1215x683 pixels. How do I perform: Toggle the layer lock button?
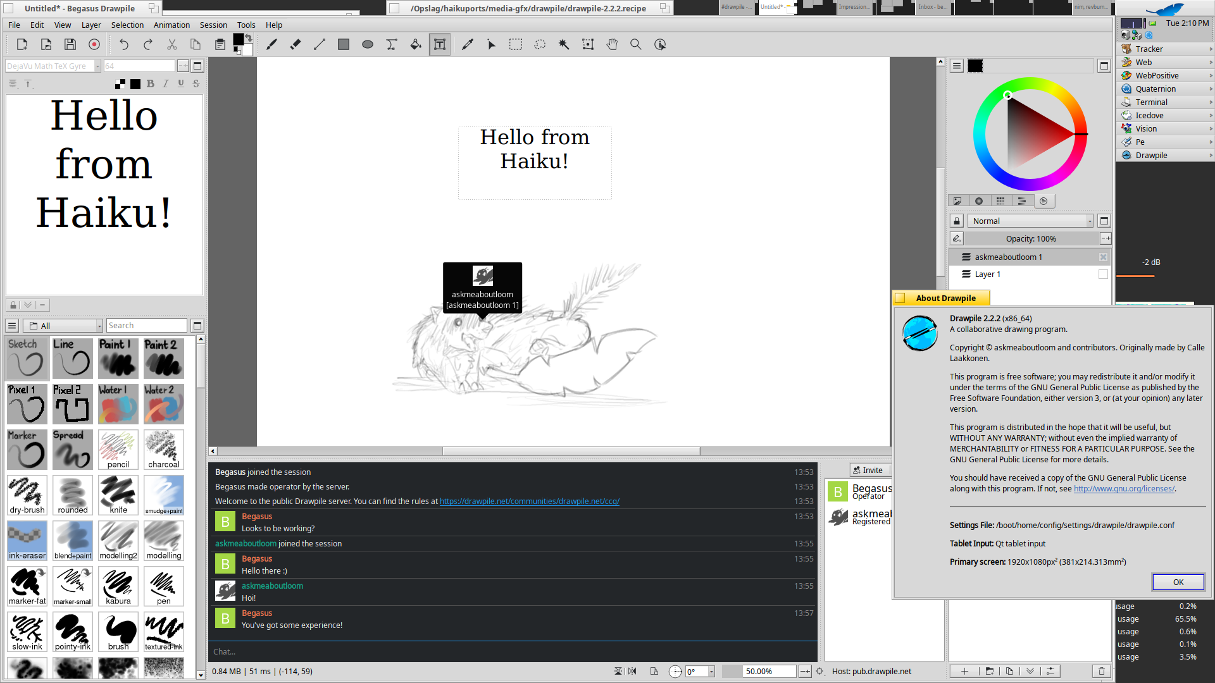click(957, 221)
